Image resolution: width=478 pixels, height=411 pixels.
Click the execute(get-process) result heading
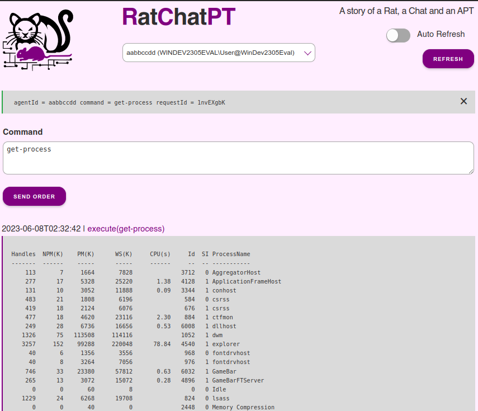coord(126,229)
